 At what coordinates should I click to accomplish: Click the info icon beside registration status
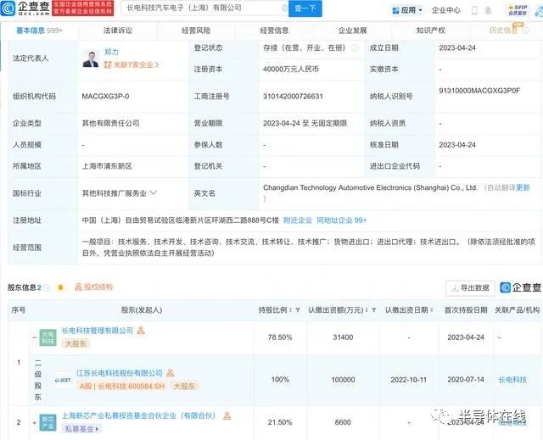(355, 48)
